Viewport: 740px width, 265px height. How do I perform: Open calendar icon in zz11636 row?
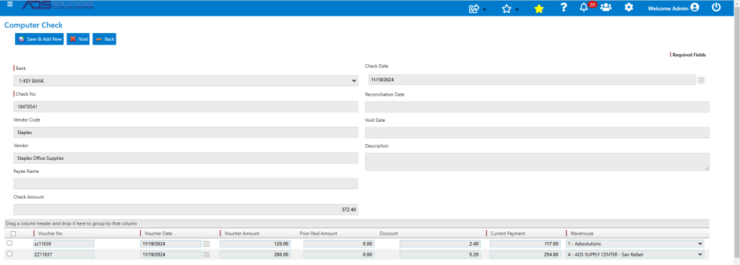coord(206,244)
